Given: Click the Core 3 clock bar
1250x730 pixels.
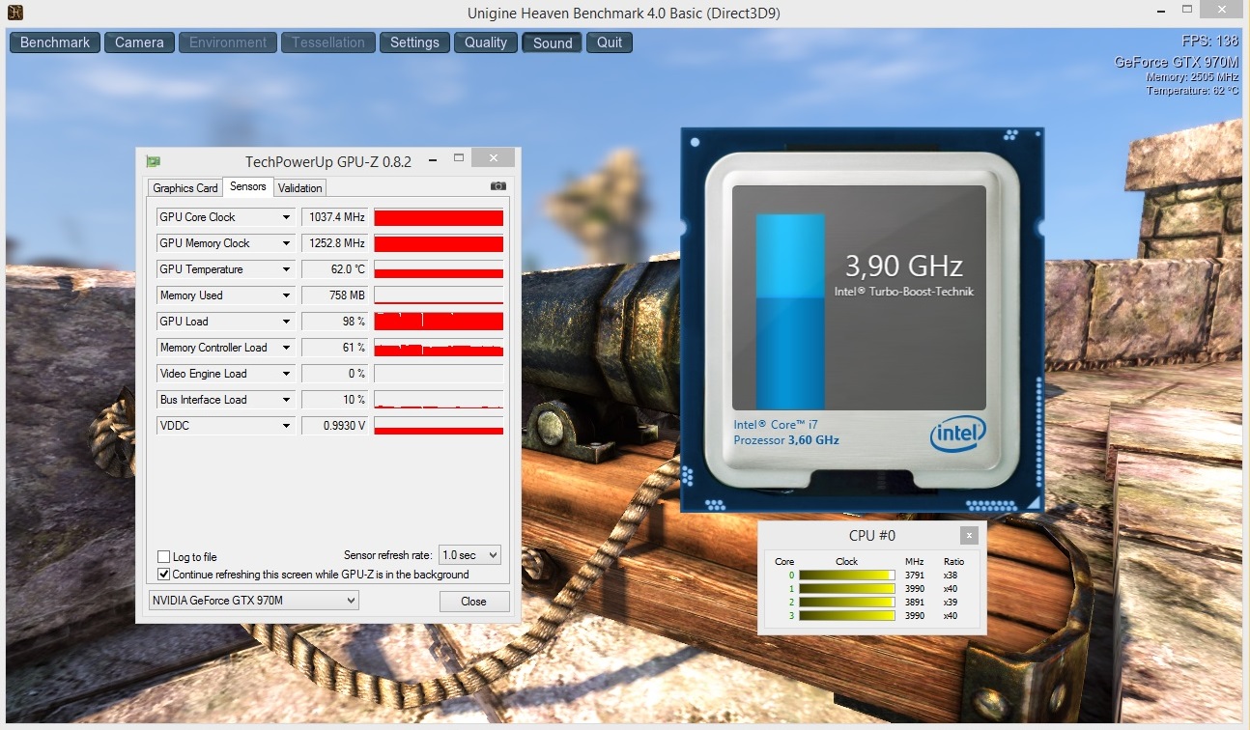Looking at the screenshot, I should pyautogui.click(x=847, y=616).
